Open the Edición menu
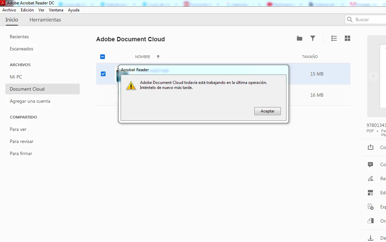Viewport: 386px width, 242px height. (27, 10)
